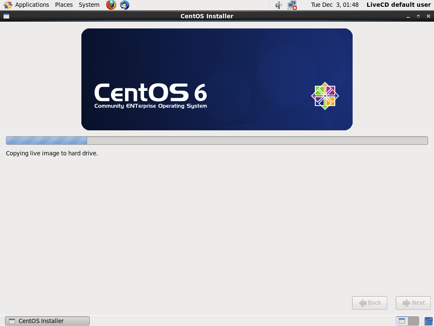Switch to the second workspace in the switcher

[414, 321]
